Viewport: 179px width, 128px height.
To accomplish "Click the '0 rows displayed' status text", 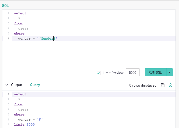I will click(143, 85).
